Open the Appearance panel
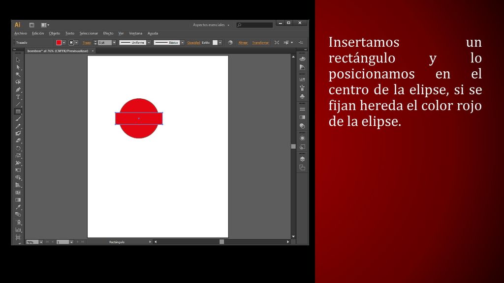Screen dimensions: 504x283 pos(303,138)
